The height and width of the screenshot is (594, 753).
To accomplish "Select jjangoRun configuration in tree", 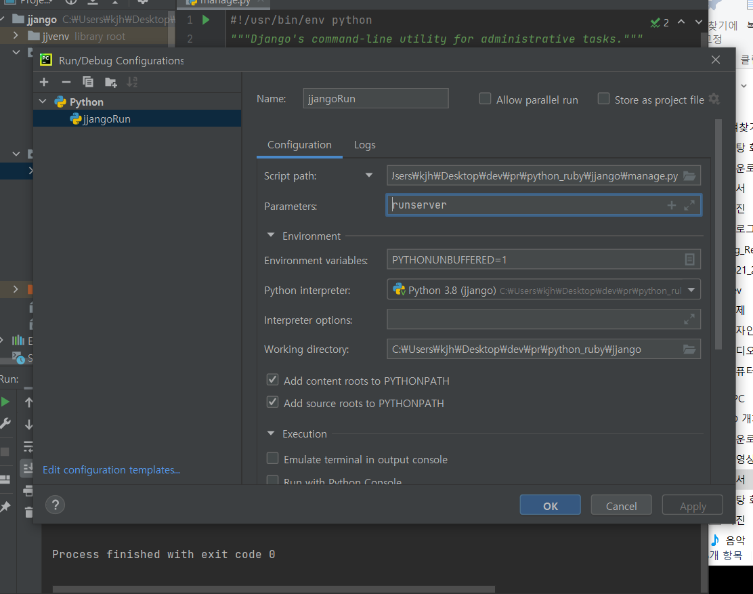I will pyautogui.click(x=137, y=119).
